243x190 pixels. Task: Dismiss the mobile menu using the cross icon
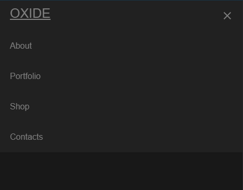227,16
